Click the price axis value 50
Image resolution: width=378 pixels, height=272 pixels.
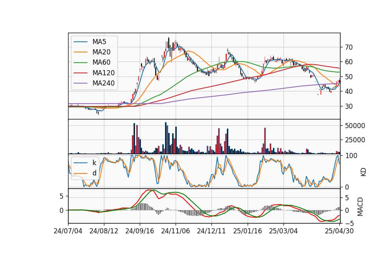pos(348,77)
